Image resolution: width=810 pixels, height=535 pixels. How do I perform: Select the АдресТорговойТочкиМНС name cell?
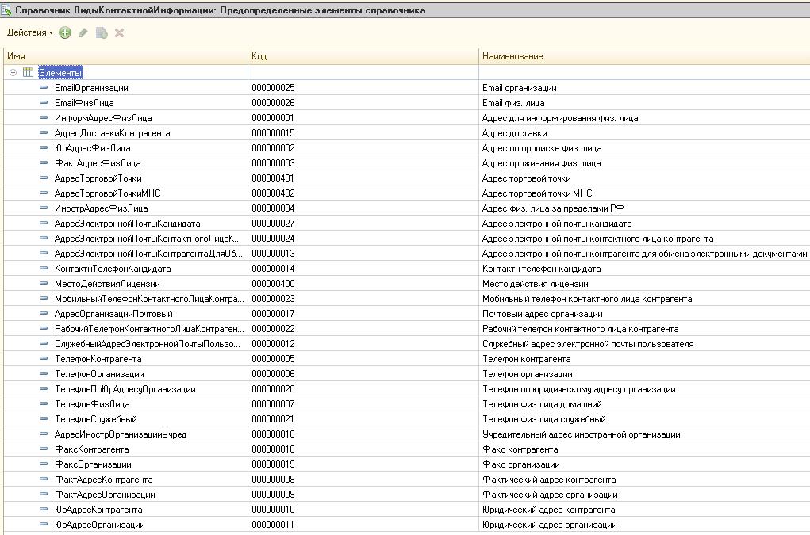107,193
